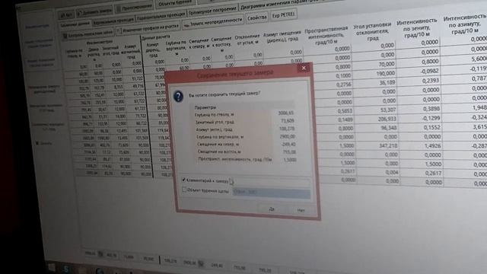Select the -249,40 north offset value in the dialog
Screen dimensions: 487x274
coord(288,144)
